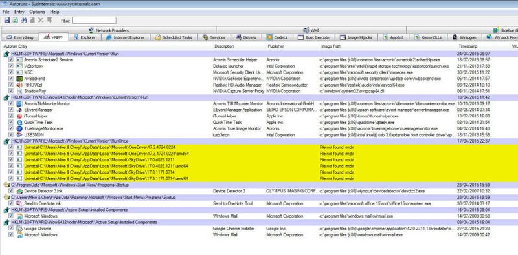Switch to the Everything tab
Screen dimensions: 518x255
pyautogui.click(x=20, y=37)
